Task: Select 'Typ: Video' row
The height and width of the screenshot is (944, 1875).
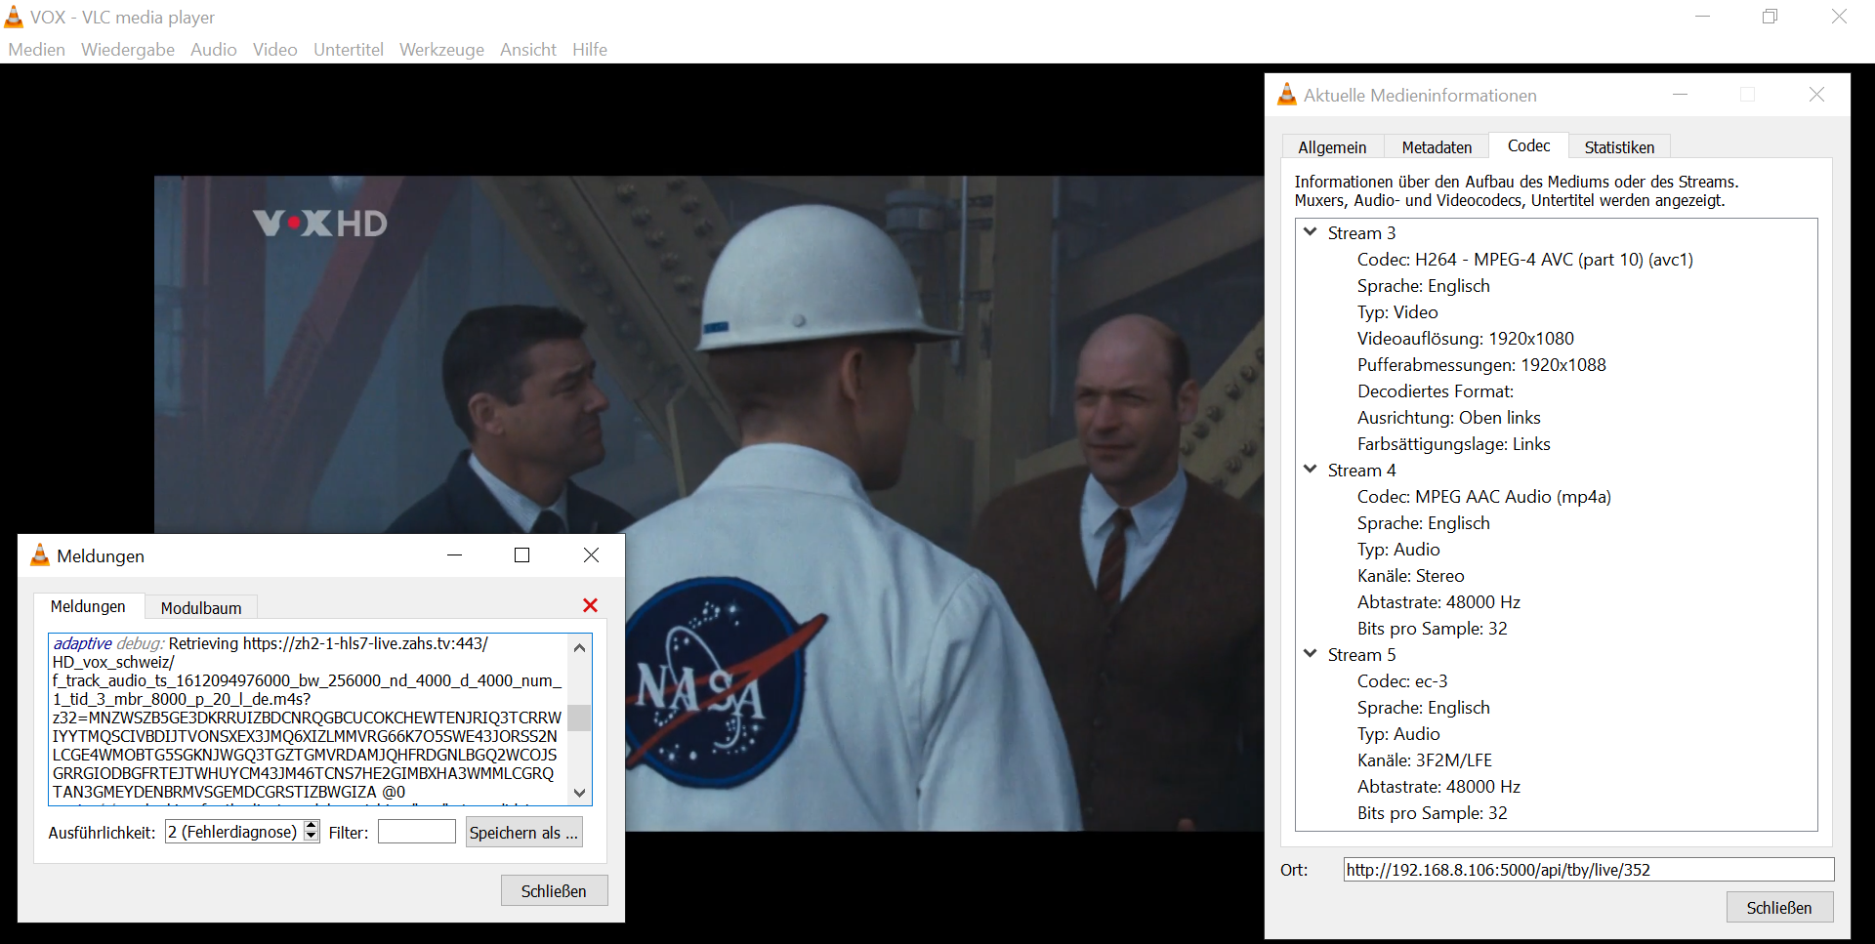Action: (1396, 312)
